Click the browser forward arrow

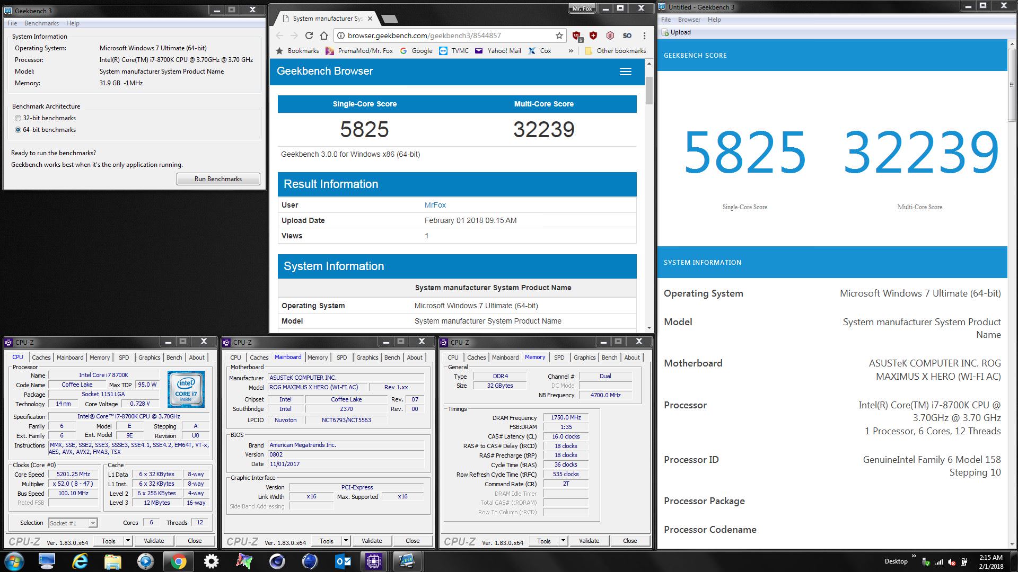(294, 35)
